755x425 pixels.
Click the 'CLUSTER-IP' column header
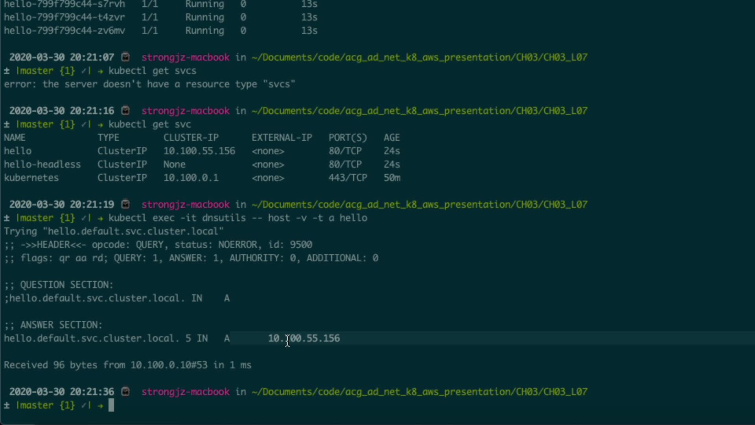[x=191, y=138]
